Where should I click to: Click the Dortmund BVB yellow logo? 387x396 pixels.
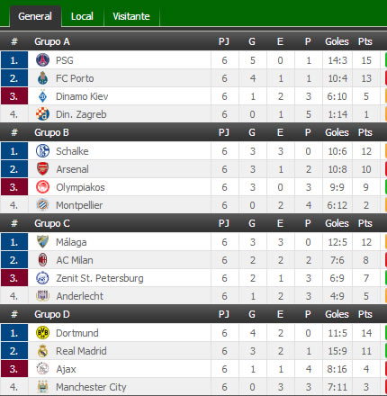pos(42,333)
